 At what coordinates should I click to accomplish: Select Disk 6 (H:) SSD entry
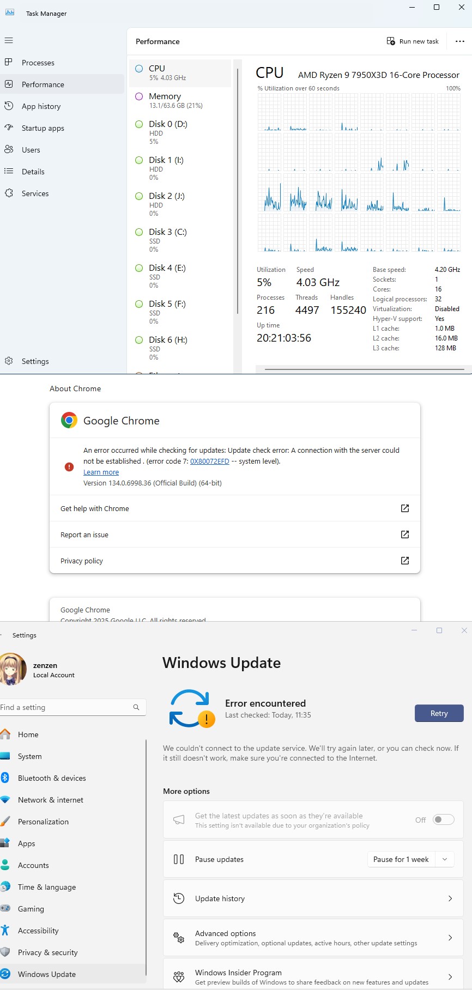[x=180, y=348]
